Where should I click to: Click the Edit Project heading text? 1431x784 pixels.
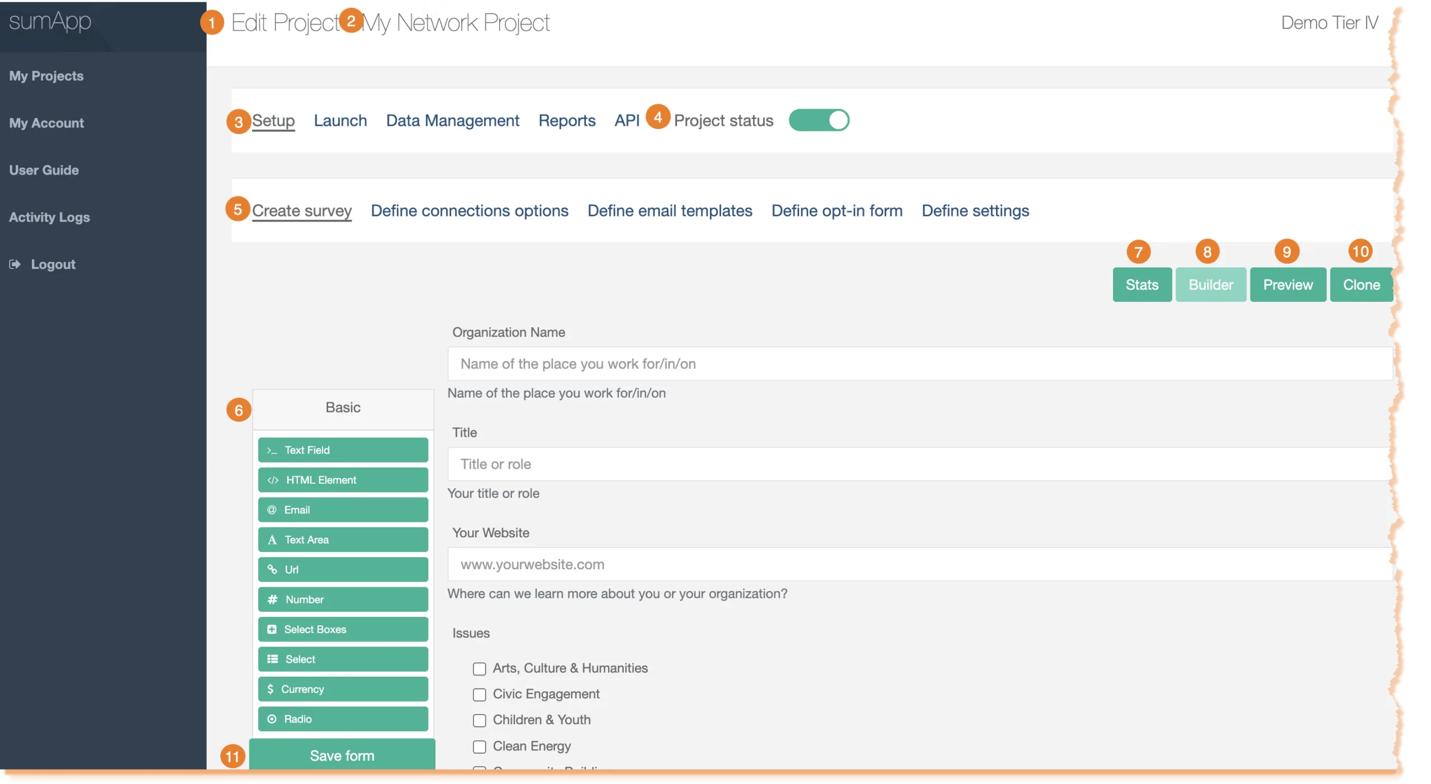click(x=286, y=23)
